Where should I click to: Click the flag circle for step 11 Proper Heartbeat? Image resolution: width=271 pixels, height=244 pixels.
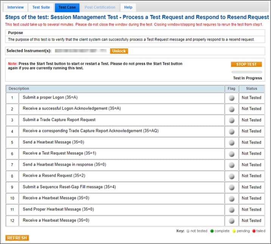click(x=231, y=210)
